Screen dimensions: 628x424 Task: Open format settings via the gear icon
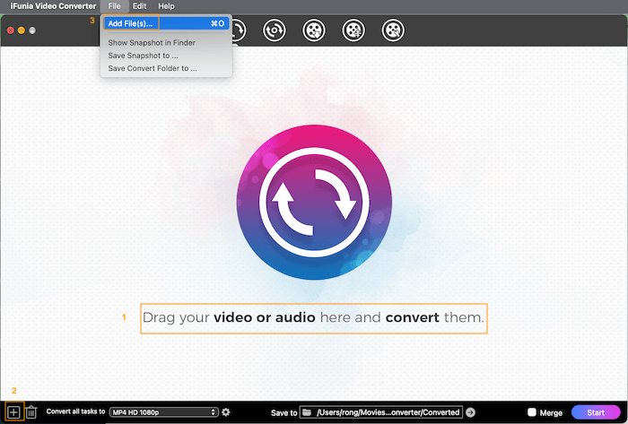click(x=226, y=412)
